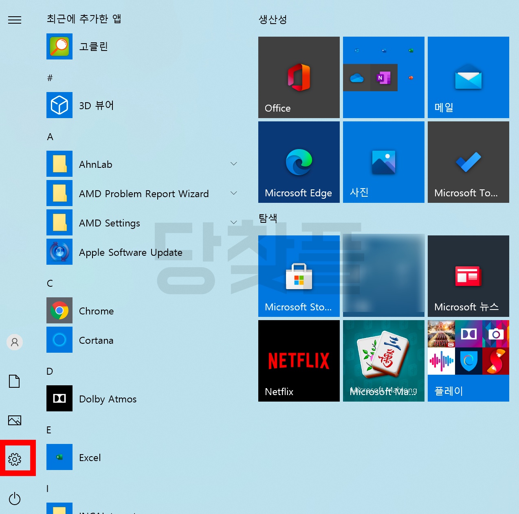Open the Microsoft Mahjong tile

[384, 361]
